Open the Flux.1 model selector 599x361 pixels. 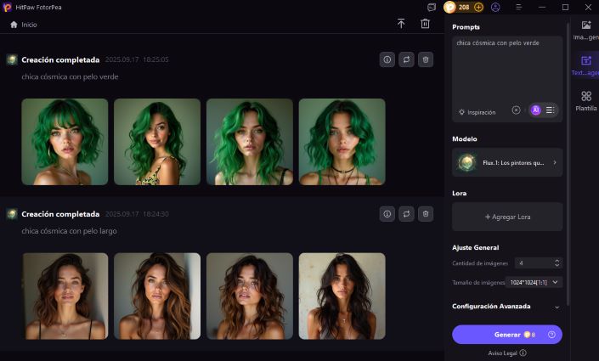coord(507,162)
